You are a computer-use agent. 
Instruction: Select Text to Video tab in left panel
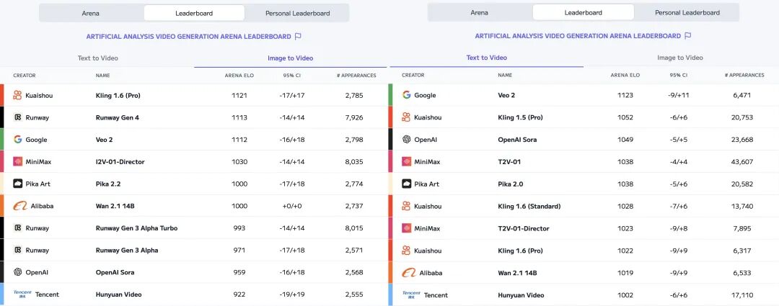[98, 58]
